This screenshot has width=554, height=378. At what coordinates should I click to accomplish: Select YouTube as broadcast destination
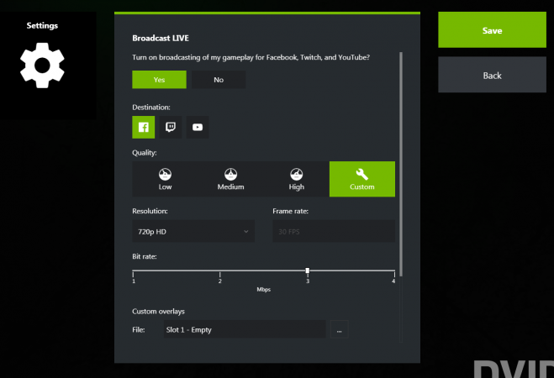pyautogui.click(x=198, y=127)
